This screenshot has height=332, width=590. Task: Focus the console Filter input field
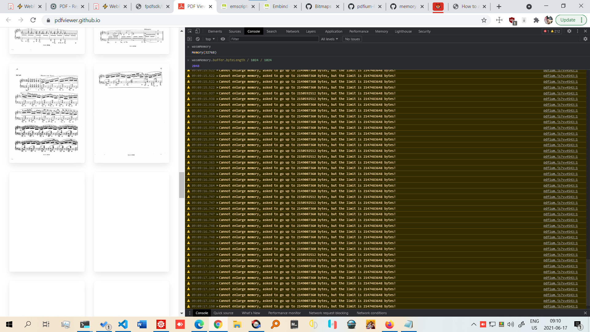coord(274,39)
